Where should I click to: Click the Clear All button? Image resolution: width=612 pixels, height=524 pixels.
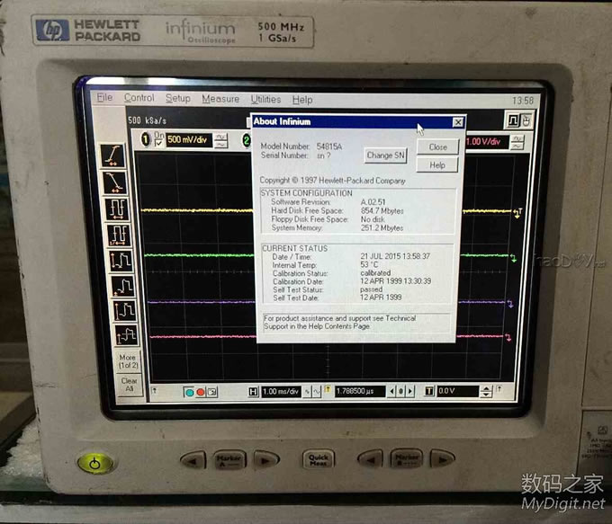(x=130, y=385)
